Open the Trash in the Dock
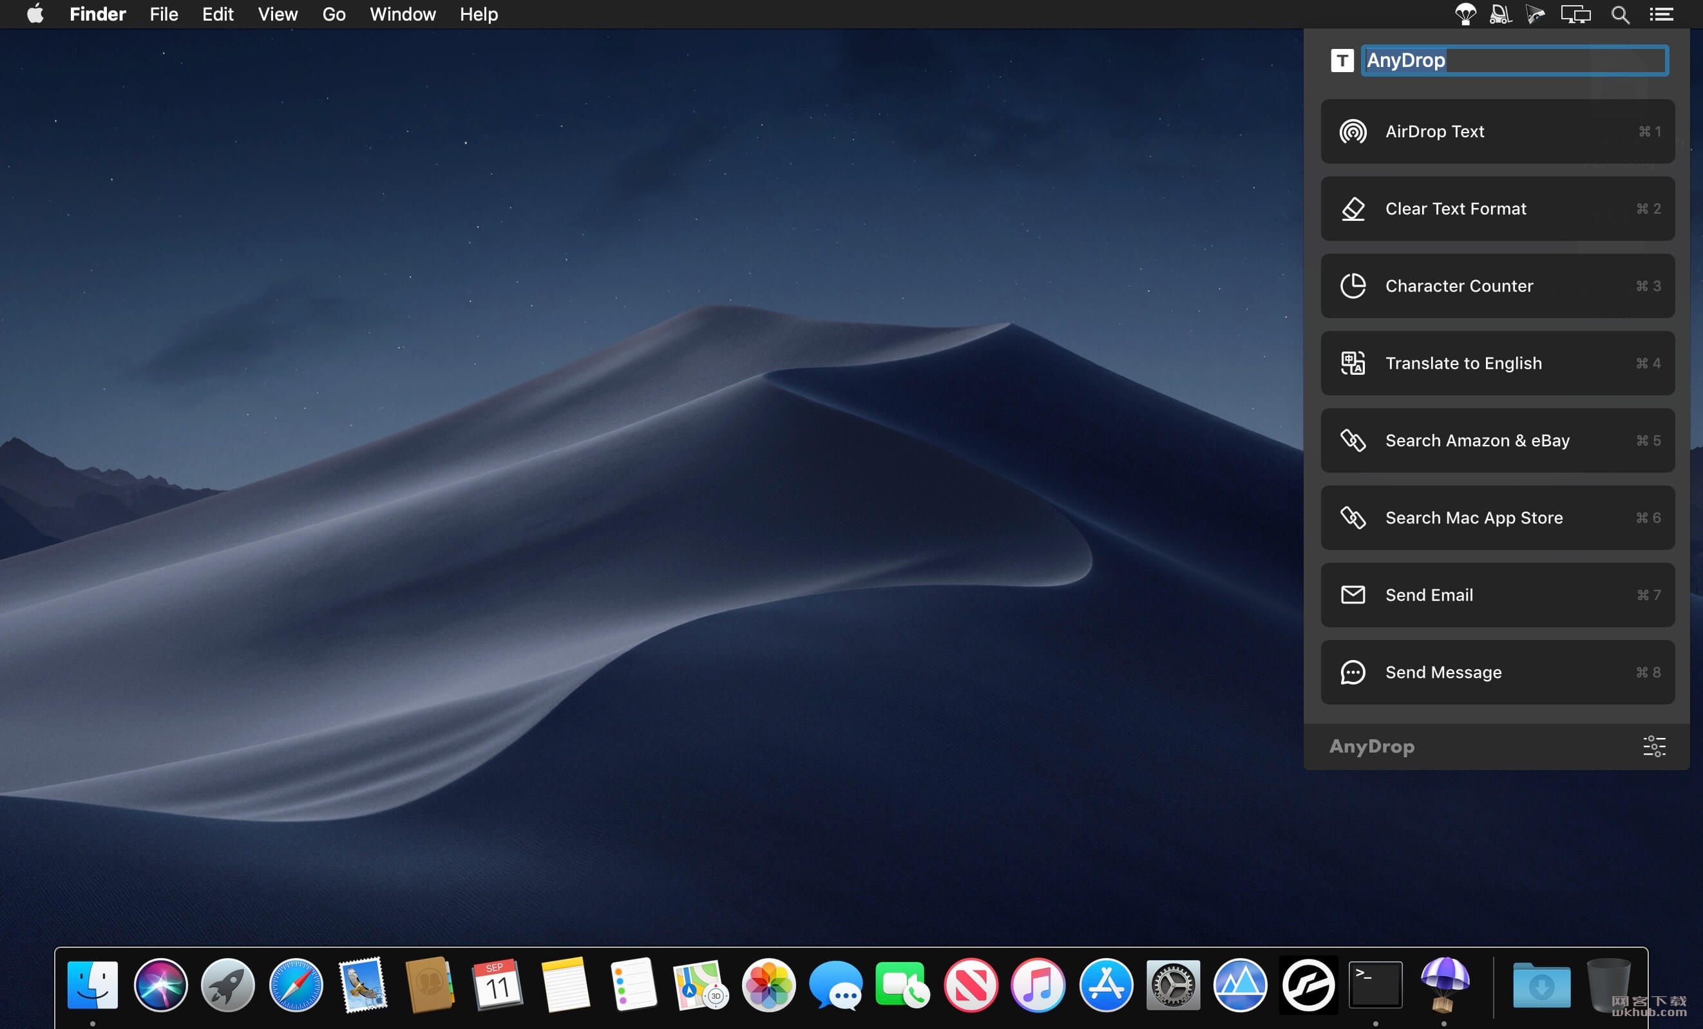The image size is (1703, 1029). [x=1609, y=985]
